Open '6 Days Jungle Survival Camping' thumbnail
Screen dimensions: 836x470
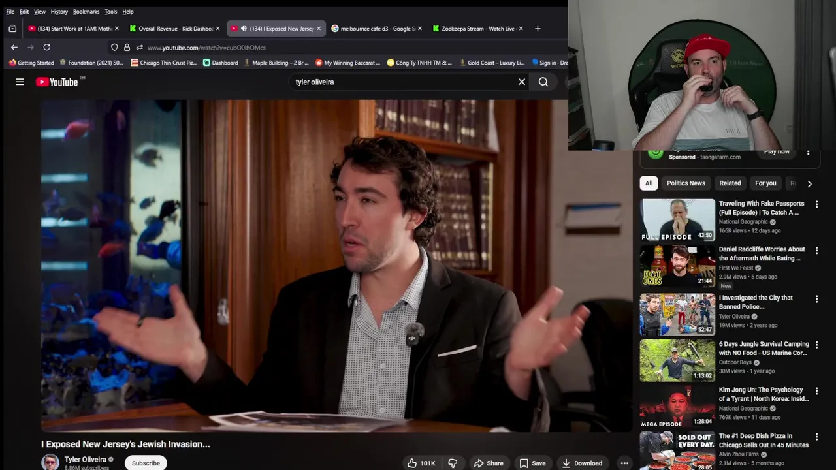click(x=677, y=360)
